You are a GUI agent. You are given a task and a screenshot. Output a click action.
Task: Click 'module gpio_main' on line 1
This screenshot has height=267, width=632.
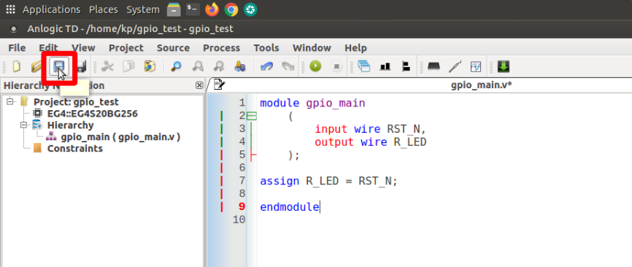tap(312, 103)
